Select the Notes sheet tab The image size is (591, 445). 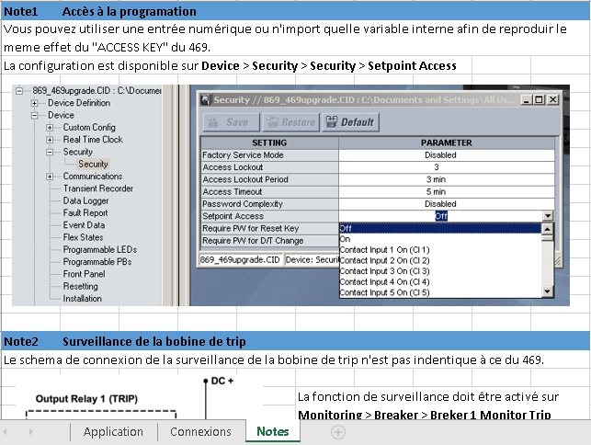pyautogui.click(x=273, y=431)
